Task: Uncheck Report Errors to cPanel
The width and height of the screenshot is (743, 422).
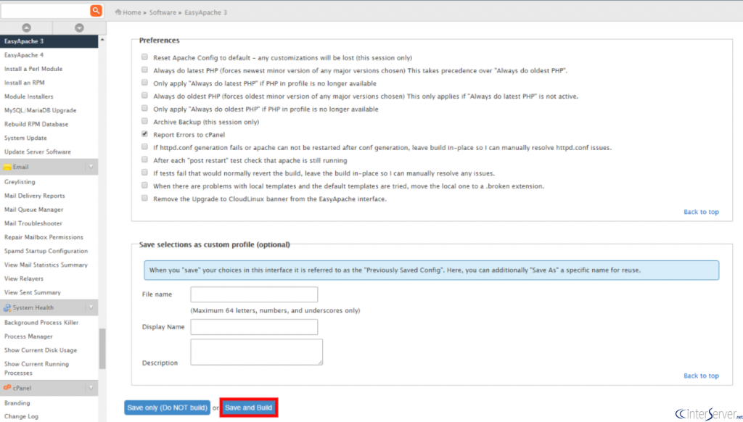Action: click(144, 134)
